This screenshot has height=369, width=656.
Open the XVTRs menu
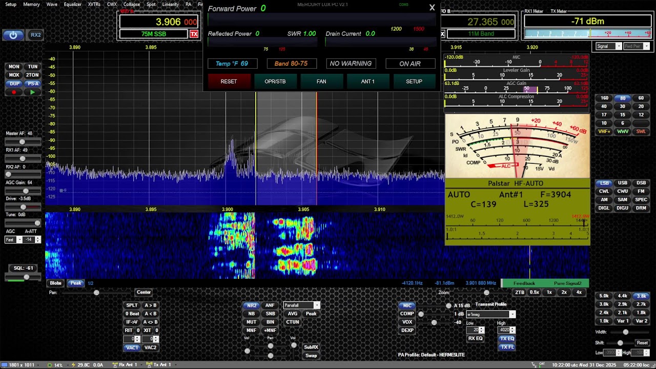click(x=94, y=4)
